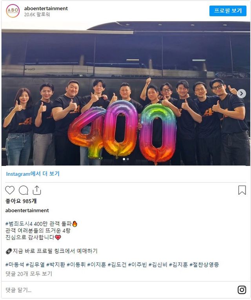Click the ABO profile avatar
The width and height of the screenshot is (251, 300).
(13, 11)
